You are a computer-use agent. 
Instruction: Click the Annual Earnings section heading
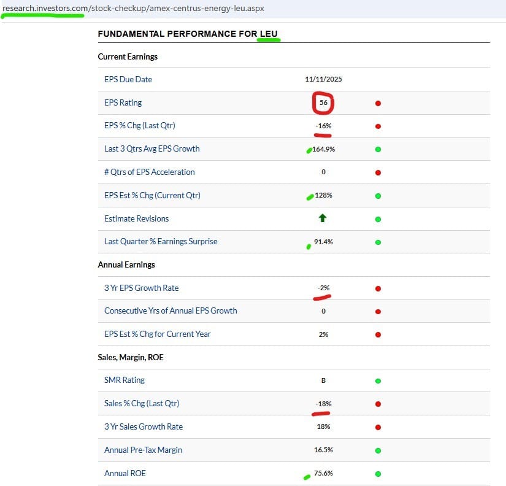[x=126, y=265]
